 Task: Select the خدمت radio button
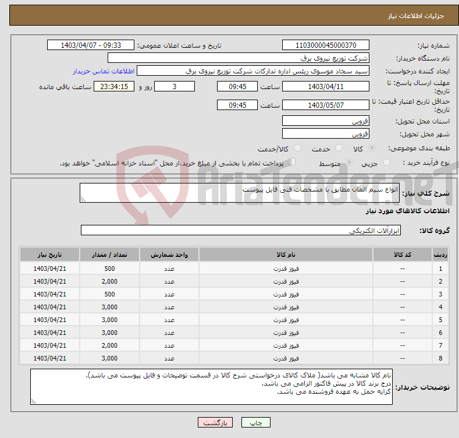tap(339, 148)
